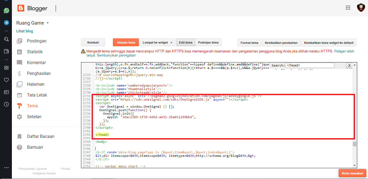368x179 pixels.
Task: Click the sidebar three-dots more menu
Action: point(6,168)
